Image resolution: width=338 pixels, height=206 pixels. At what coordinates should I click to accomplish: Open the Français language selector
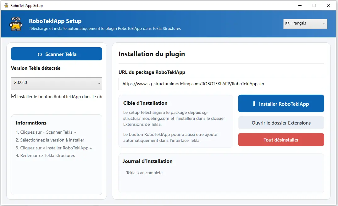pos(305,24)
